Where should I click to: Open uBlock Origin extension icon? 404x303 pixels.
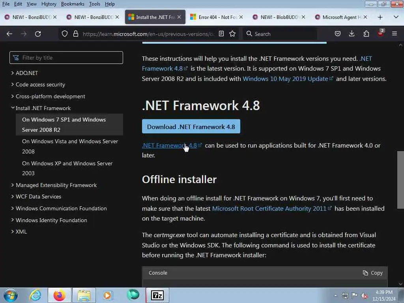[x=381, y=33]
